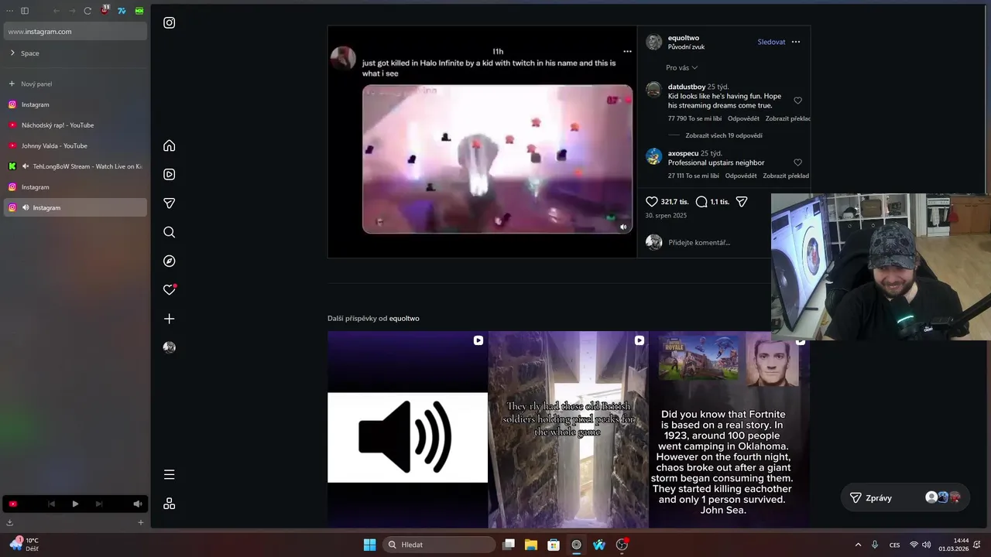Like axospecu's comment

tap(798, 162)
